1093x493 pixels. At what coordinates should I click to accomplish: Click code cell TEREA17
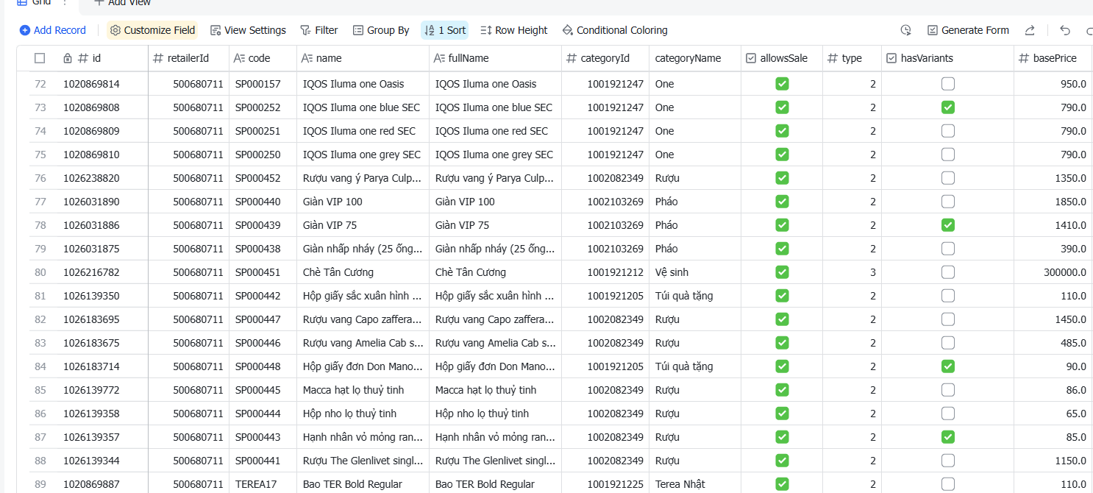coord(263,484)
